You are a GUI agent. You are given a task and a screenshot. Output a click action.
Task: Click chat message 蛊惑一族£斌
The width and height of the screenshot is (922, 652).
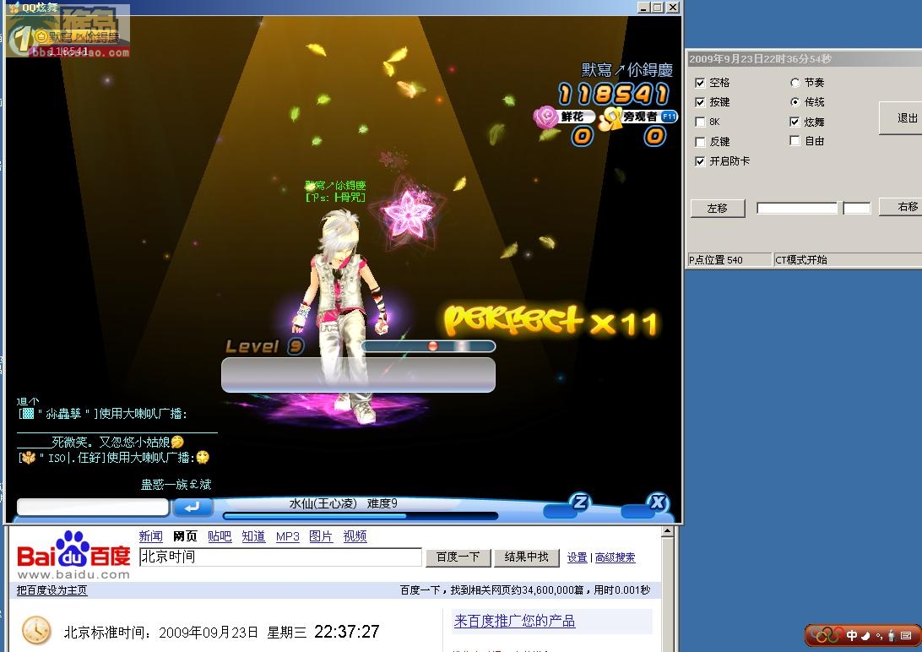point(176,485)
